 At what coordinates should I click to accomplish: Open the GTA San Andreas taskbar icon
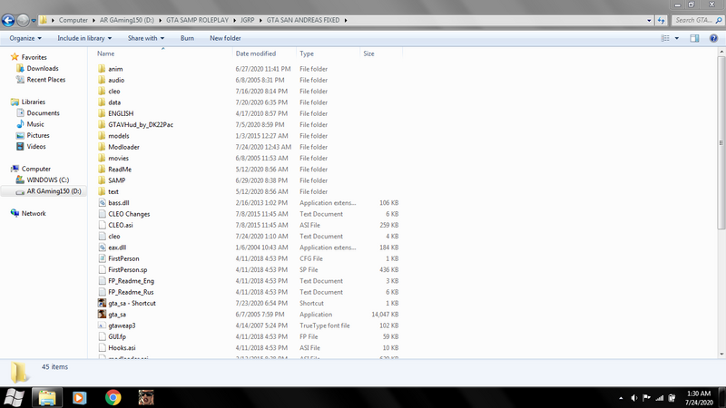pyautogui.click(x=146, y=398)
